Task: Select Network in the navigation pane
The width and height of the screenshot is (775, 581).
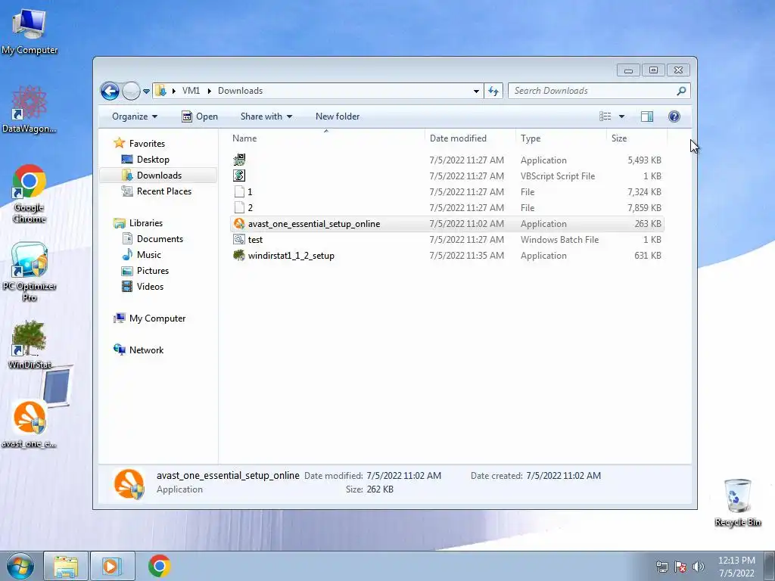Action: 146,350
